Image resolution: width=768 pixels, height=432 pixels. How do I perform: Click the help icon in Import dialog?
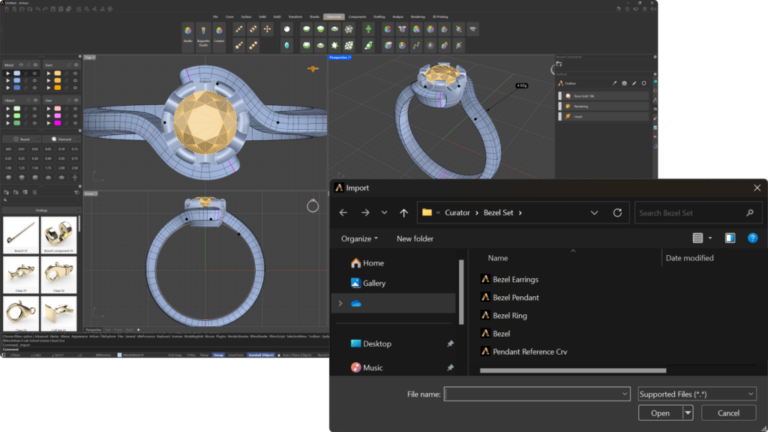point(752,238)
